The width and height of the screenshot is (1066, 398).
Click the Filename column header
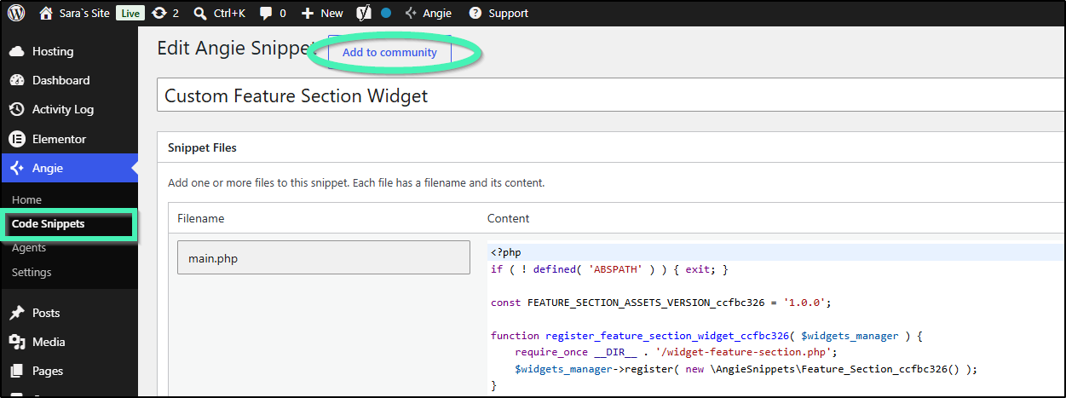click(x=200, y=218)
